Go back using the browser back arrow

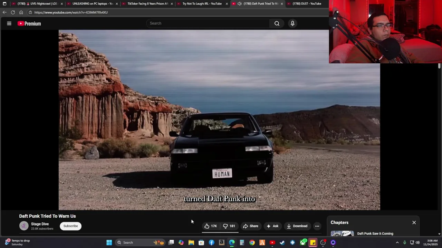point(4,12)
